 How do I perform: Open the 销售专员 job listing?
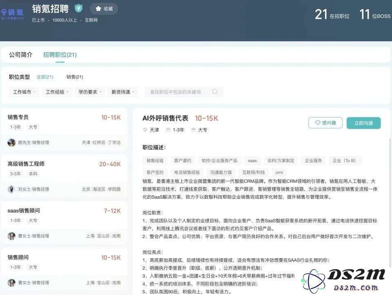coord(64,129)
